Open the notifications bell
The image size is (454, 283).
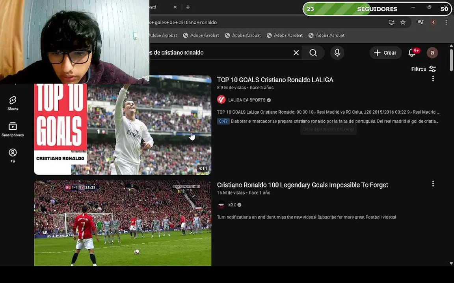pyautogui.click(x=412, y=53)
